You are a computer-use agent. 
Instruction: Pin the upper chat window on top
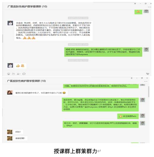pos(135,4)
